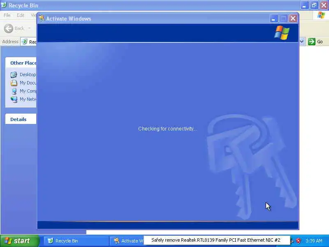
Task: Open My Computer link in Other Places
Action: [x=28, y=91]
